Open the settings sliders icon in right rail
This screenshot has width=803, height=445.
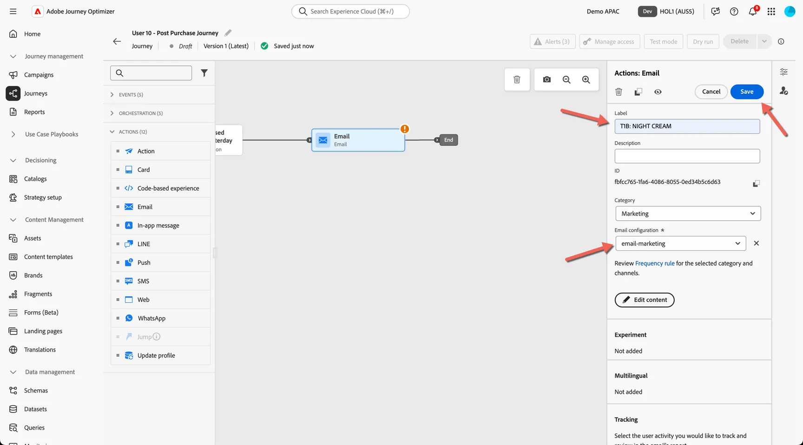[784, 72]
